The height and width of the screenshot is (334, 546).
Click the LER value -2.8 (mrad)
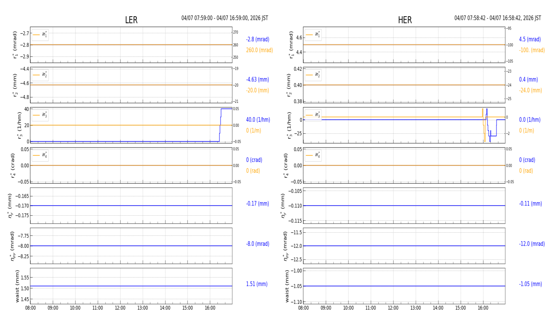[258, 39]
